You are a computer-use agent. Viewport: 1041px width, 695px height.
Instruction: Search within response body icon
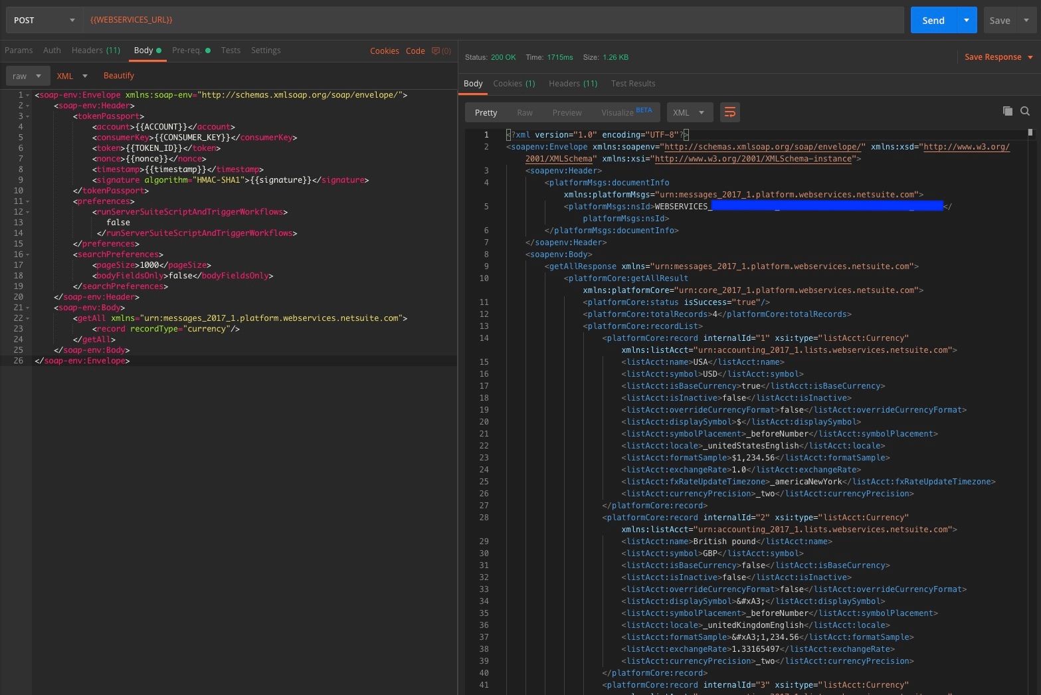click(1025, 111)
